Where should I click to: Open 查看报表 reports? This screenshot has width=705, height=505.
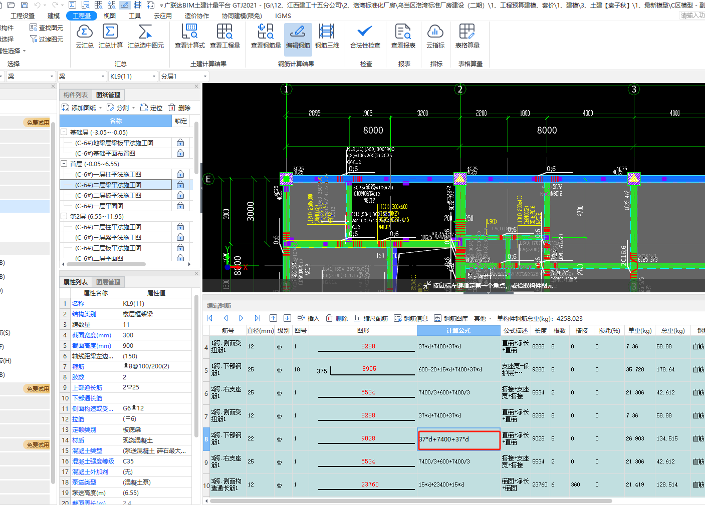point(403,37)
